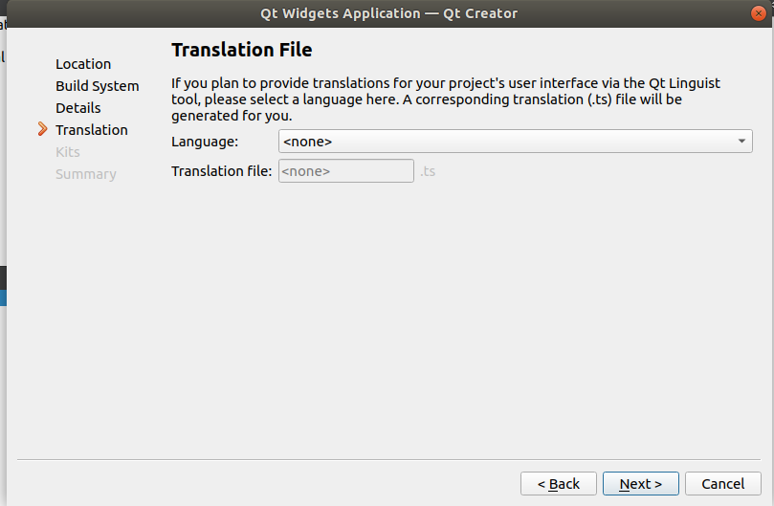Image resolution: width=774 pixels, height=506 pixels.
Task: Go to the next wizard page
Action: click(x=641, y=484)
